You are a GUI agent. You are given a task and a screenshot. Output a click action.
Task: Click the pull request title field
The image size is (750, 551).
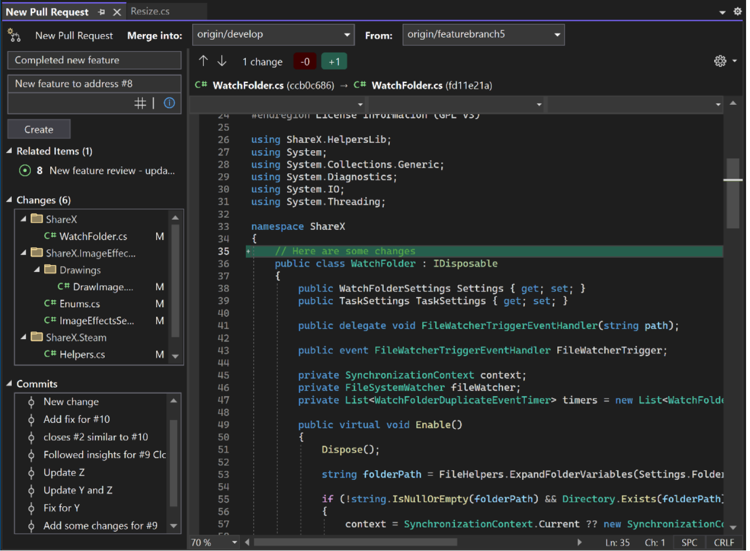[x=94, y=61]
